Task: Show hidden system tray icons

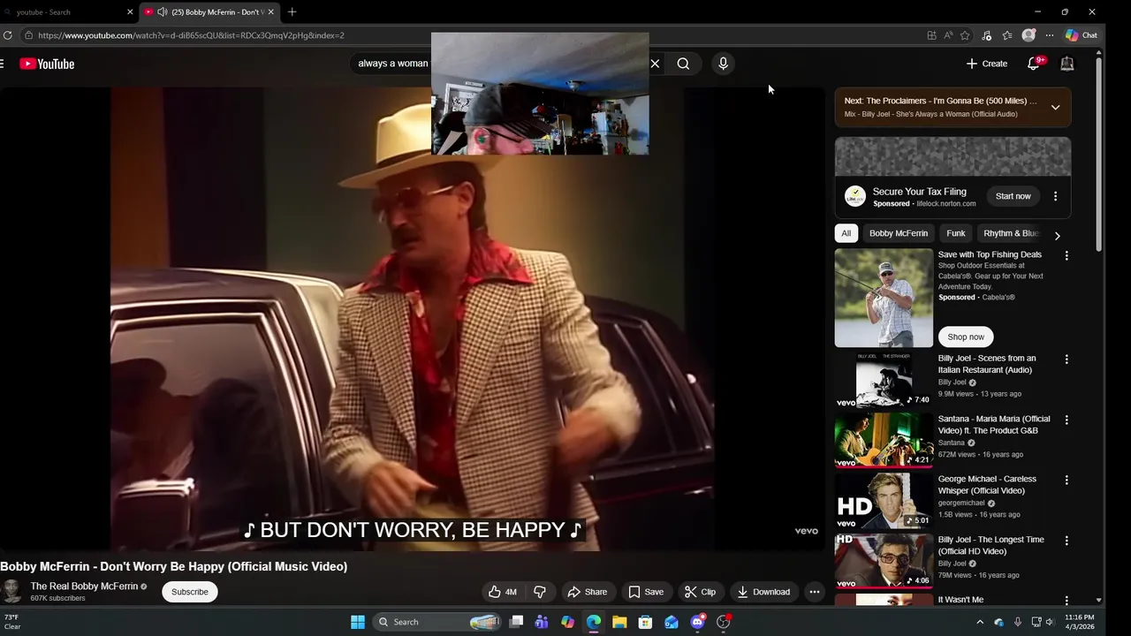Action: [979, 622]
